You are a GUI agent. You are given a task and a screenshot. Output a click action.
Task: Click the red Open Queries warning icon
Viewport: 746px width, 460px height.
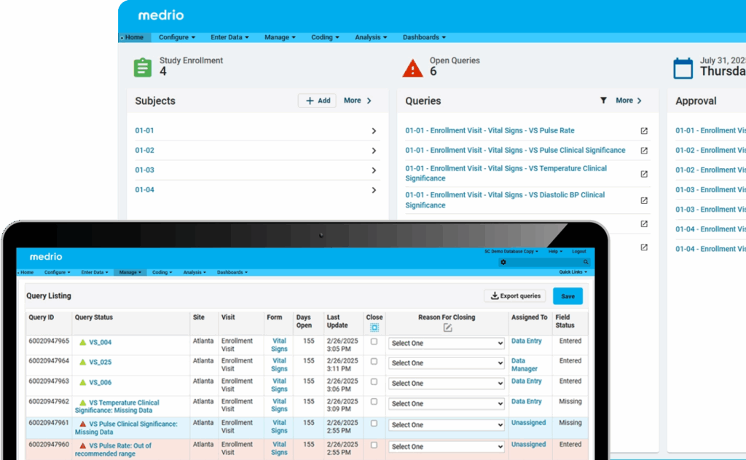click(x=412, y=68)
